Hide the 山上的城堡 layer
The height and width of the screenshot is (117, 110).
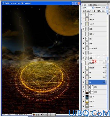[84, 48]
